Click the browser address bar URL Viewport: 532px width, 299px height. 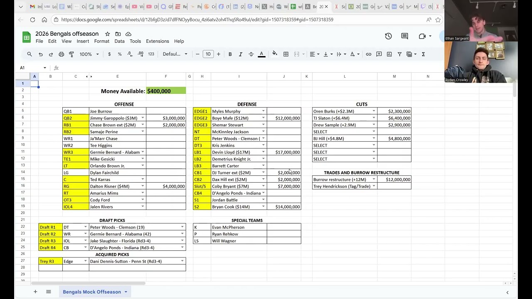pos(197,20)
